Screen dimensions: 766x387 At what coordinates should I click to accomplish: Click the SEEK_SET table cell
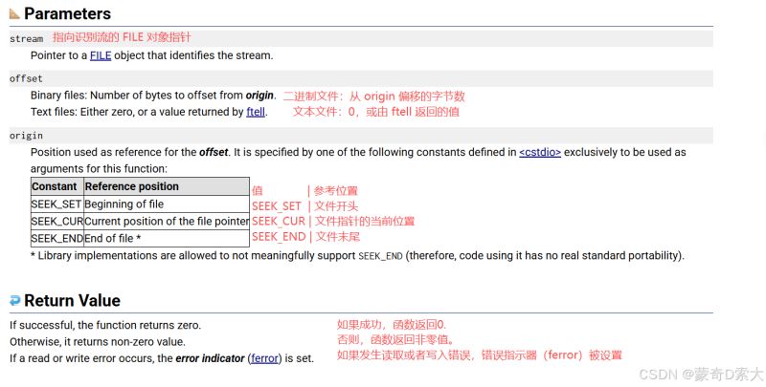[x=57, y=204]
